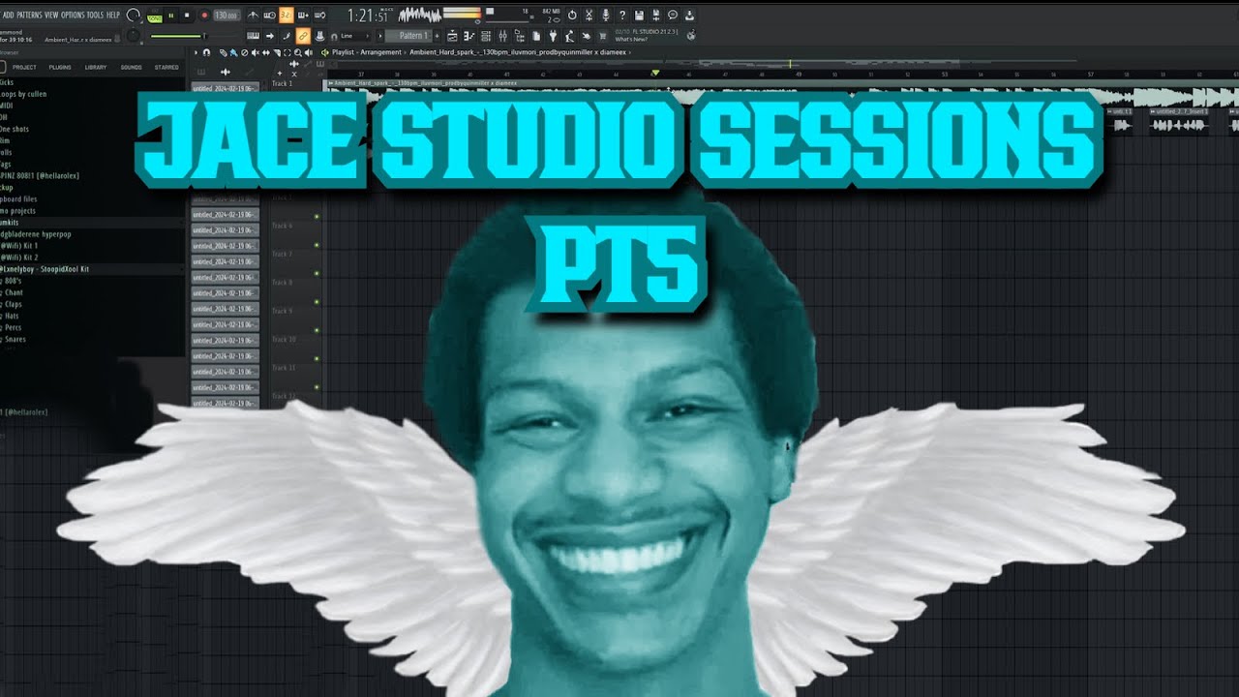Pause playback with the transport button
The width and height of the screenshot is (1239, 697).
pyautogui.click(x=170, y=15)
